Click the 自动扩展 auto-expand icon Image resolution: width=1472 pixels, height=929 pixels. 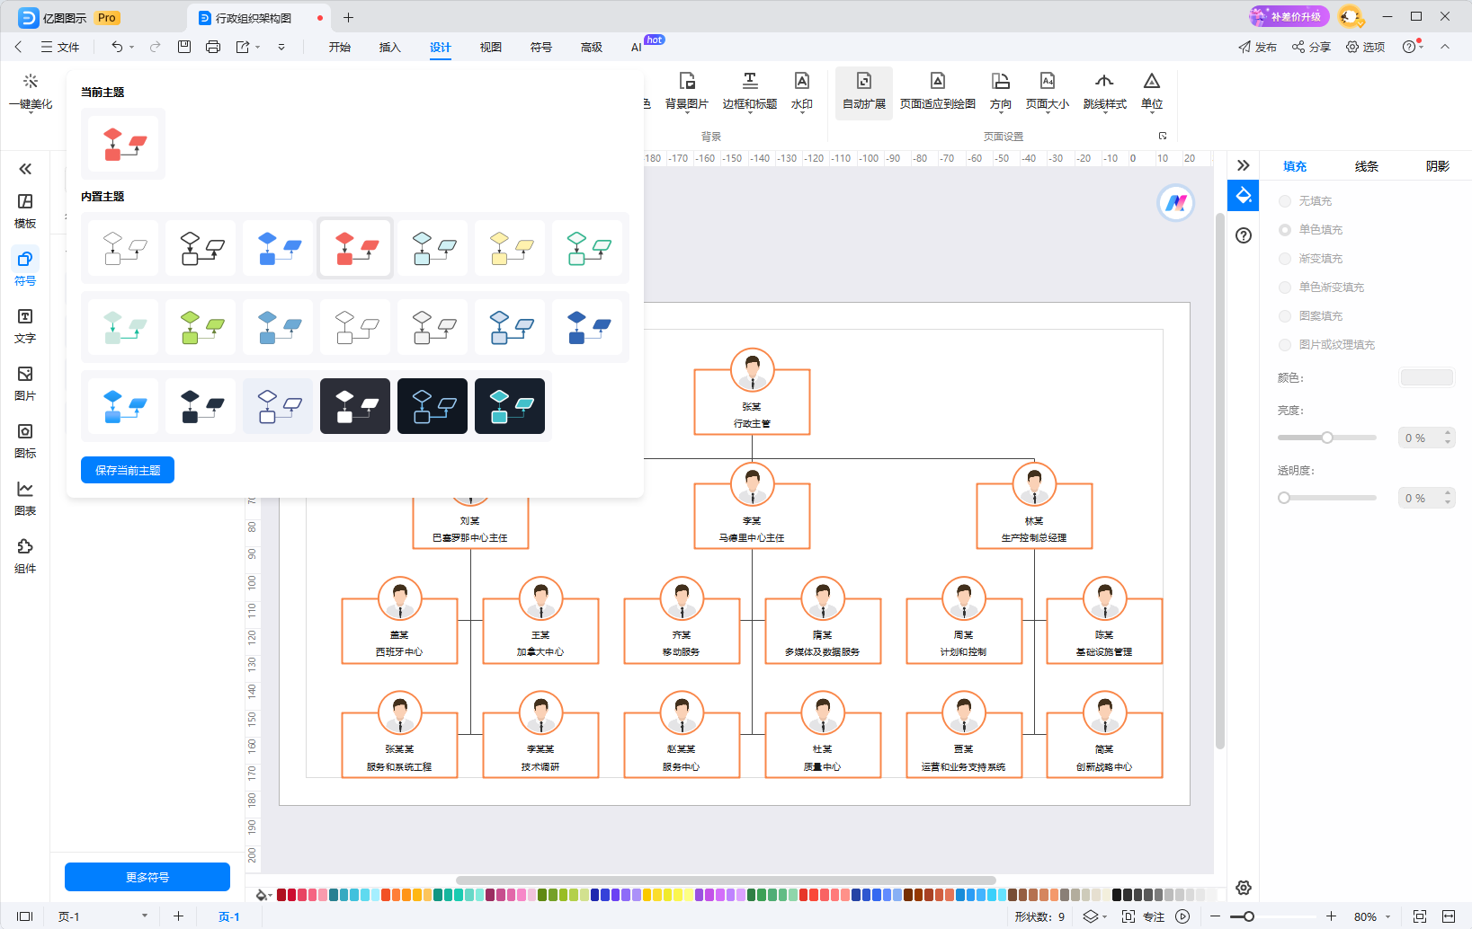click(x=864, y=92)
